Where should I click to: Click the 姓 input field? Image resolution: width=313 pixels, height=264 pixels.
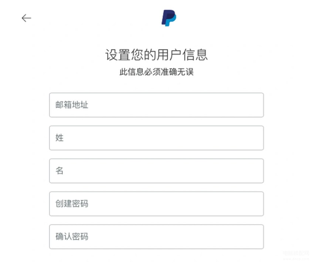pyautogui.click(x=156, y=138)
